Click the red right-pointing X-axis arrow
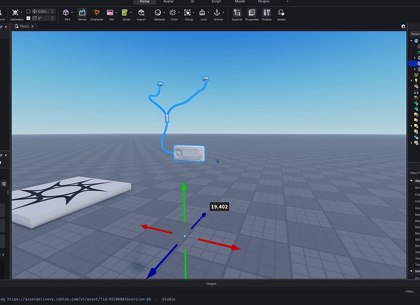The height and width of the screenshot is (305, 420). point(219,245)
